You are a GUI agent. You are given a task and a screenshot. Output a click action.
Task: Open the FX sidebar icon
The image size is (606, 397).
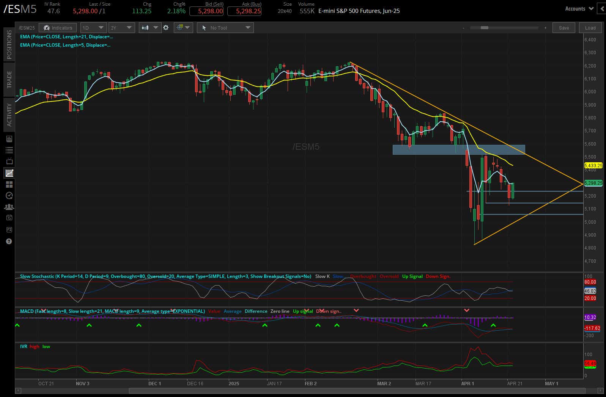9,230
